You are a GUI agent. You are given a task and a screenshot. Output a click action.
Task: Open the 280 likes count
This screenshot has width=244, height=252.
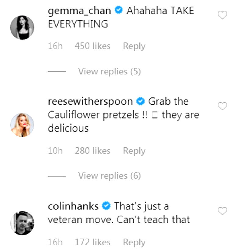[92, 151]
